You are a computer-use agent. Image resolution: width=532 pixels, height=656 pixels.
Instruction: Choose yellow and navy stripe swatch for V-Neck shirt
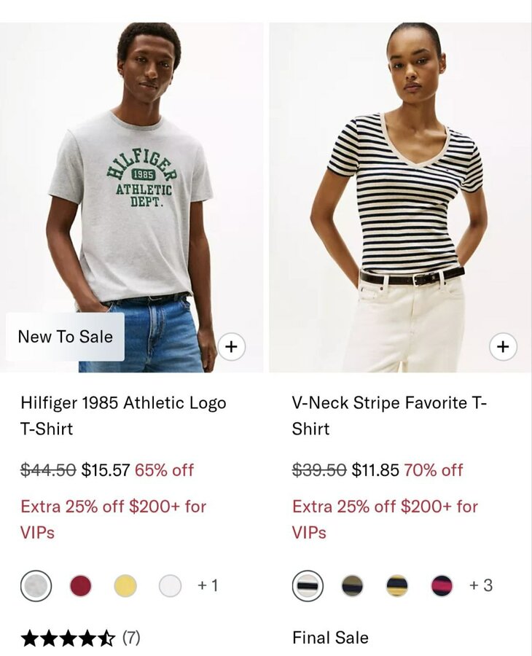(397, 585)
